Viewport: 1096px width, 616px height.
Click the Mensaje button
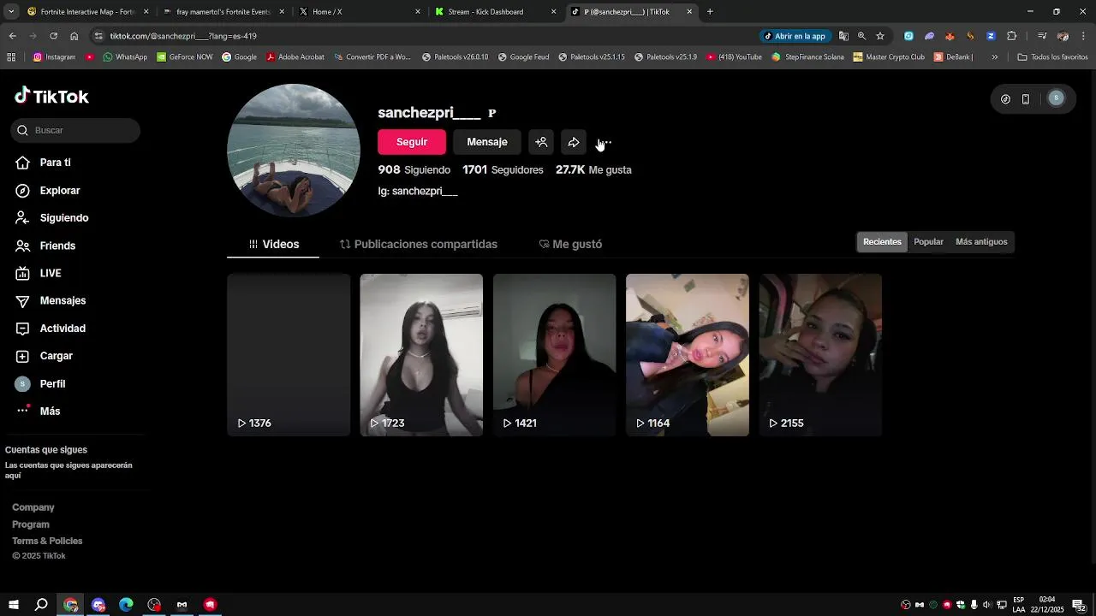click(x=487, y=142)
